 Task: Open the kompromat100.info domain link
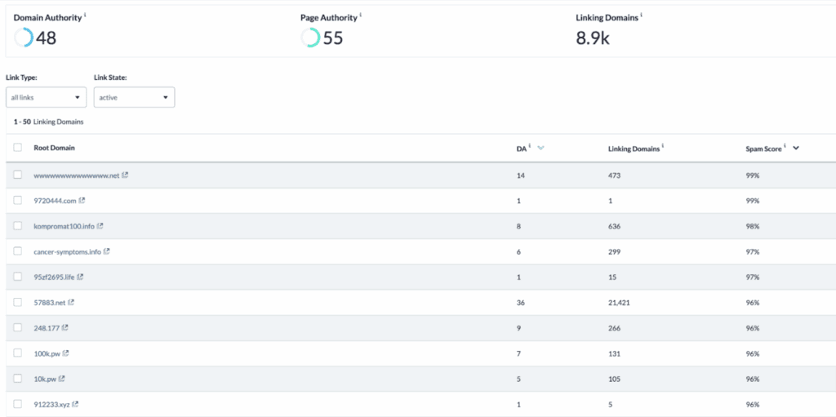point(64,226)
